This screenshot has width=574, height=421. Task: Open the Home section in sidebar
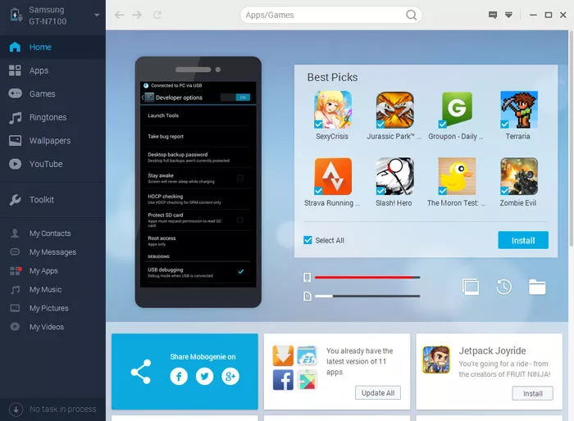coord(52,47)
